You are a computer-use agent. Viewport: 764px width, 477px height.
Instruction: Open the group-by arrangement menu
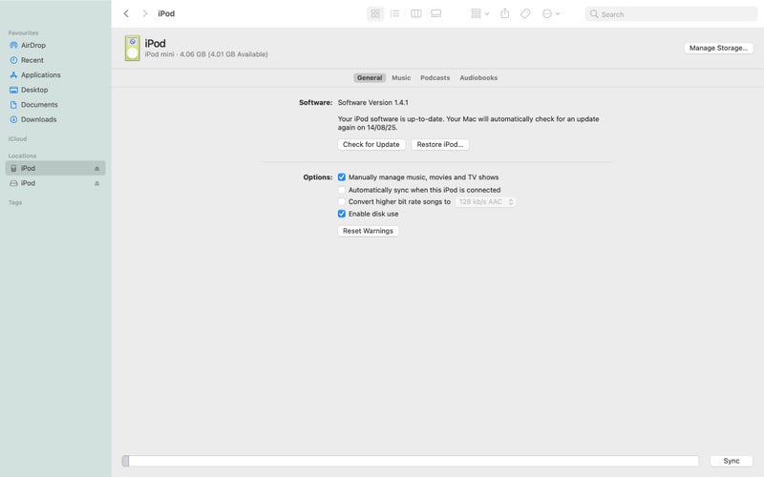[x=480, y=13]
